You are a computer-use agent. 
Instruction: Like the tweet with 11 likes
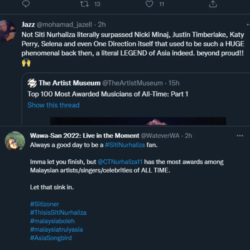[150, 4]
